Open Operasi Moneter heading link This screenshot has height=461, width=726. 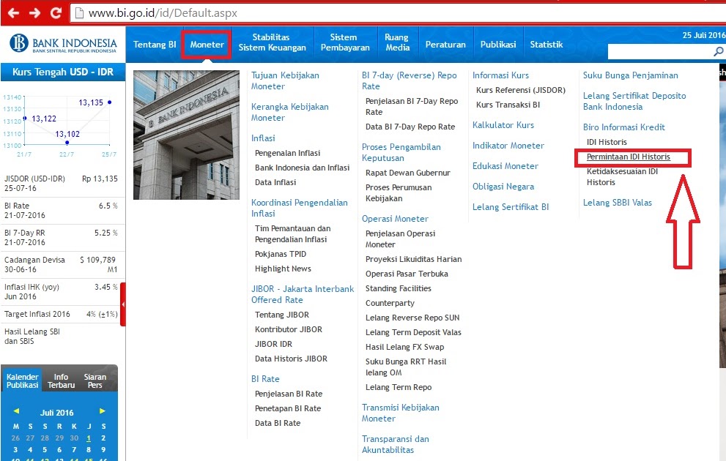point(395,218)
